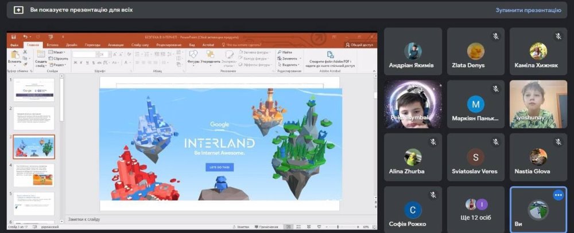Toggle bold Ж formatting
Screen dimensions: 574x233
tap(75, 63)
